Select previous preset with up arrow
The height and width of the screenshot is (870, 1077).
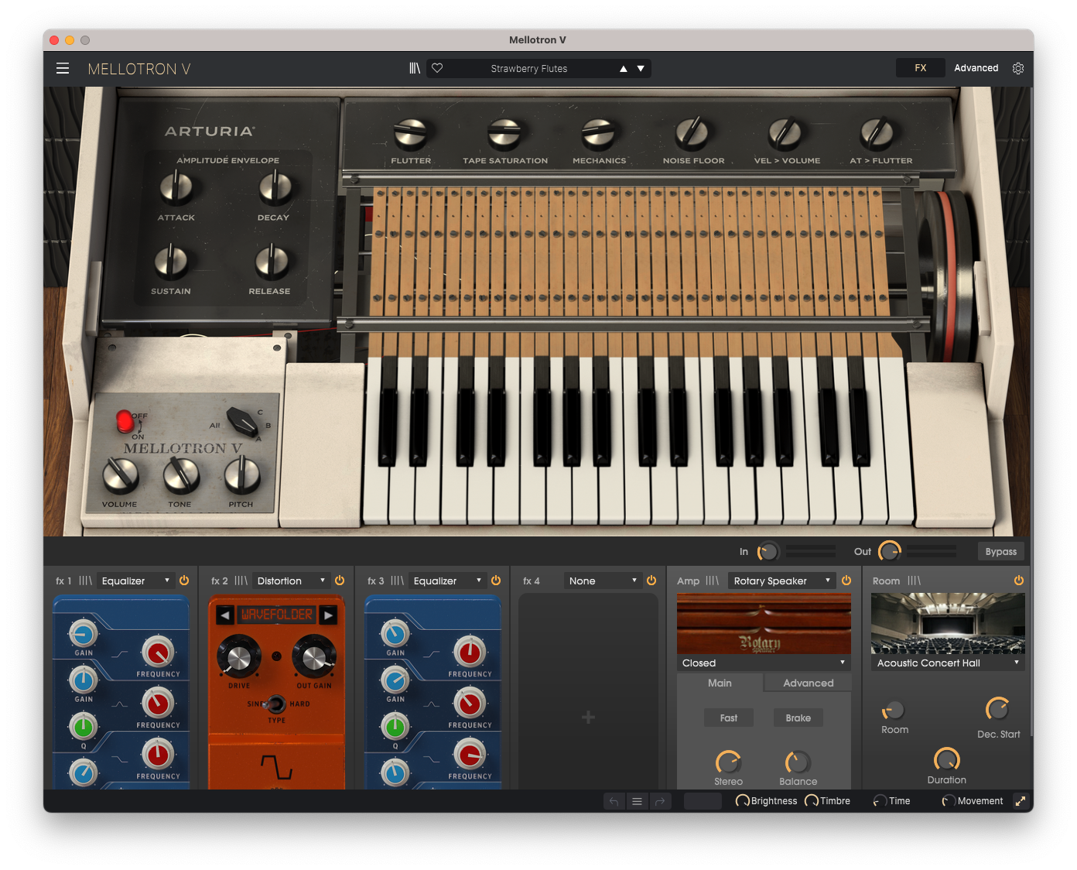pos(624,69)
